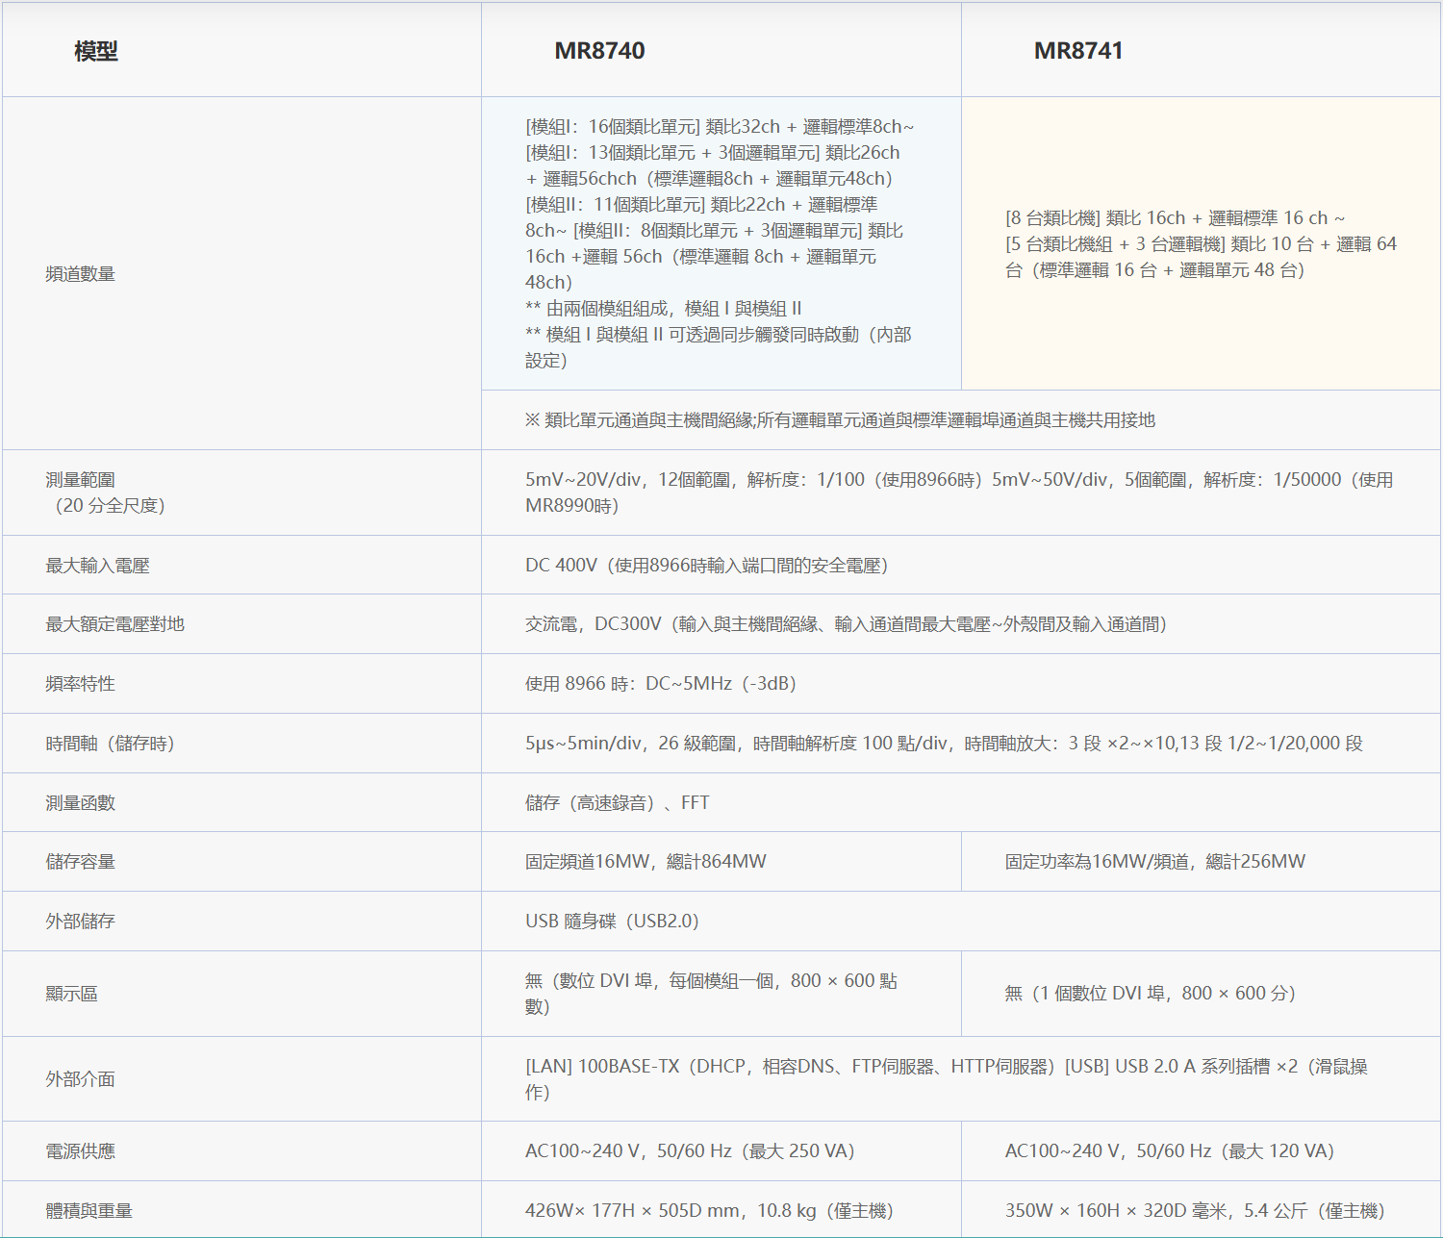Click the 頻道數量 row label
Image resolution: width=1443 pixels, height=1238 pixels.
coord(81,274)
